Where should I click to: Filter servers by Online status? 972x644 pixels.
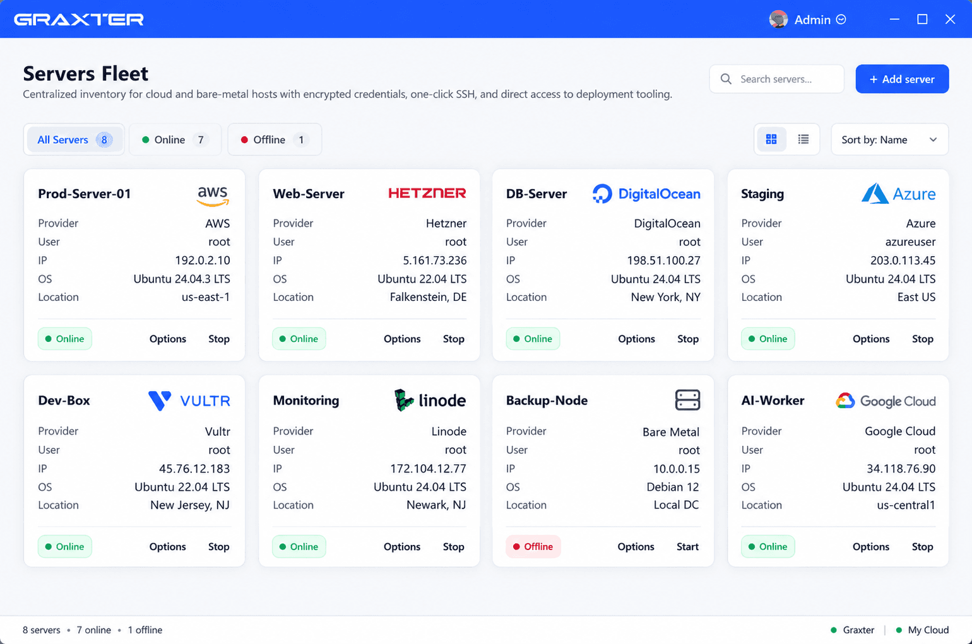pos(175,139)
